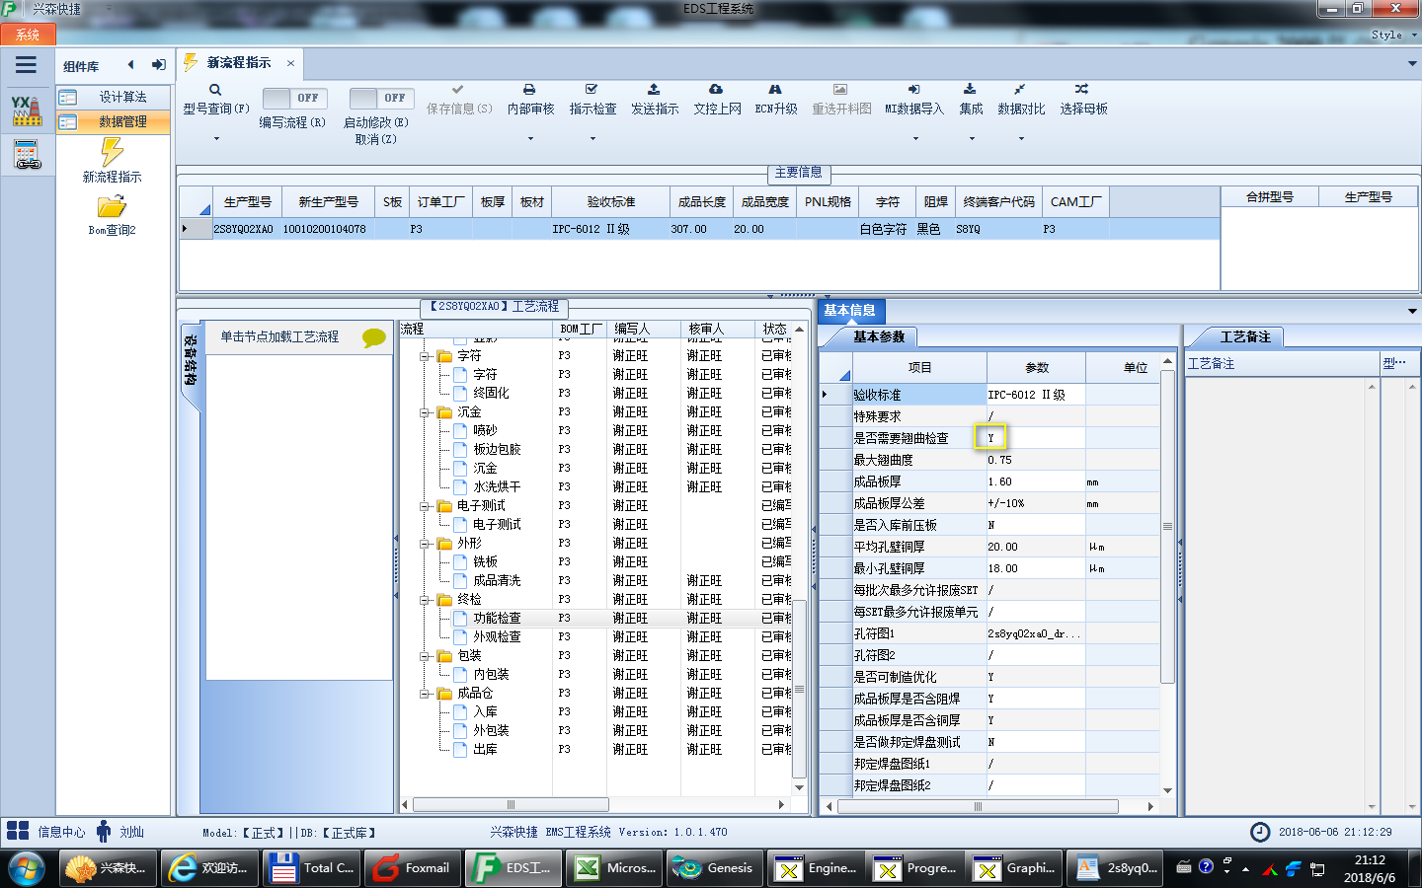
Task: Collapse the 电子测试 tree folder
Action: (x=424, y=506)
